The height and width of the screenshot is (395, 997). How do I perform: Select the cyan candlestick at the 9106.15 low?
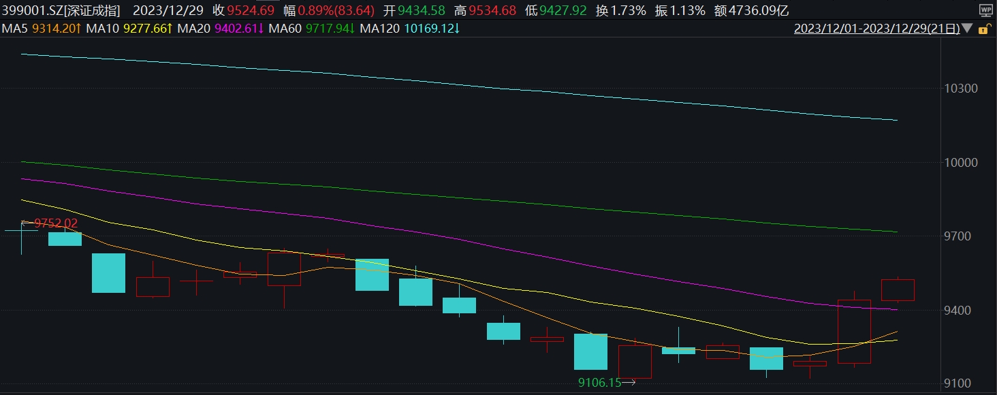[590, 351]
